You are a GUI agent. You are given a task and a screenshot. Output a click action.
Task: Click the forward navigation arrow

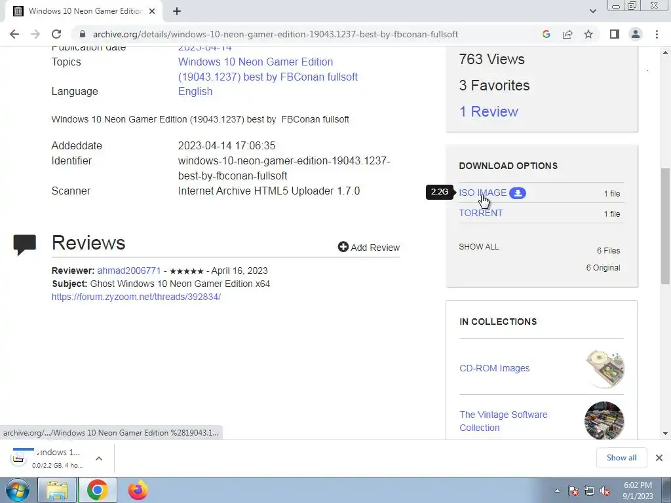pos(35,34)
